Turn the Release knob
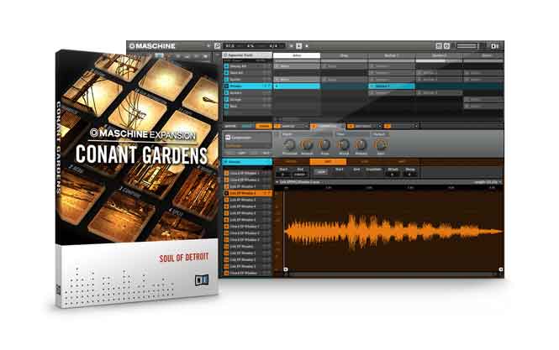 click(361, 144)
